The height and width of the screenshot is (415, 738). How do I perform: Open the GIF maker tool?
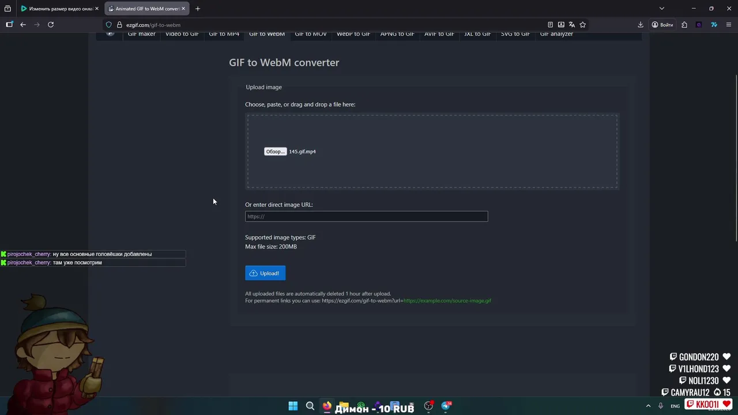pos(141,35)
